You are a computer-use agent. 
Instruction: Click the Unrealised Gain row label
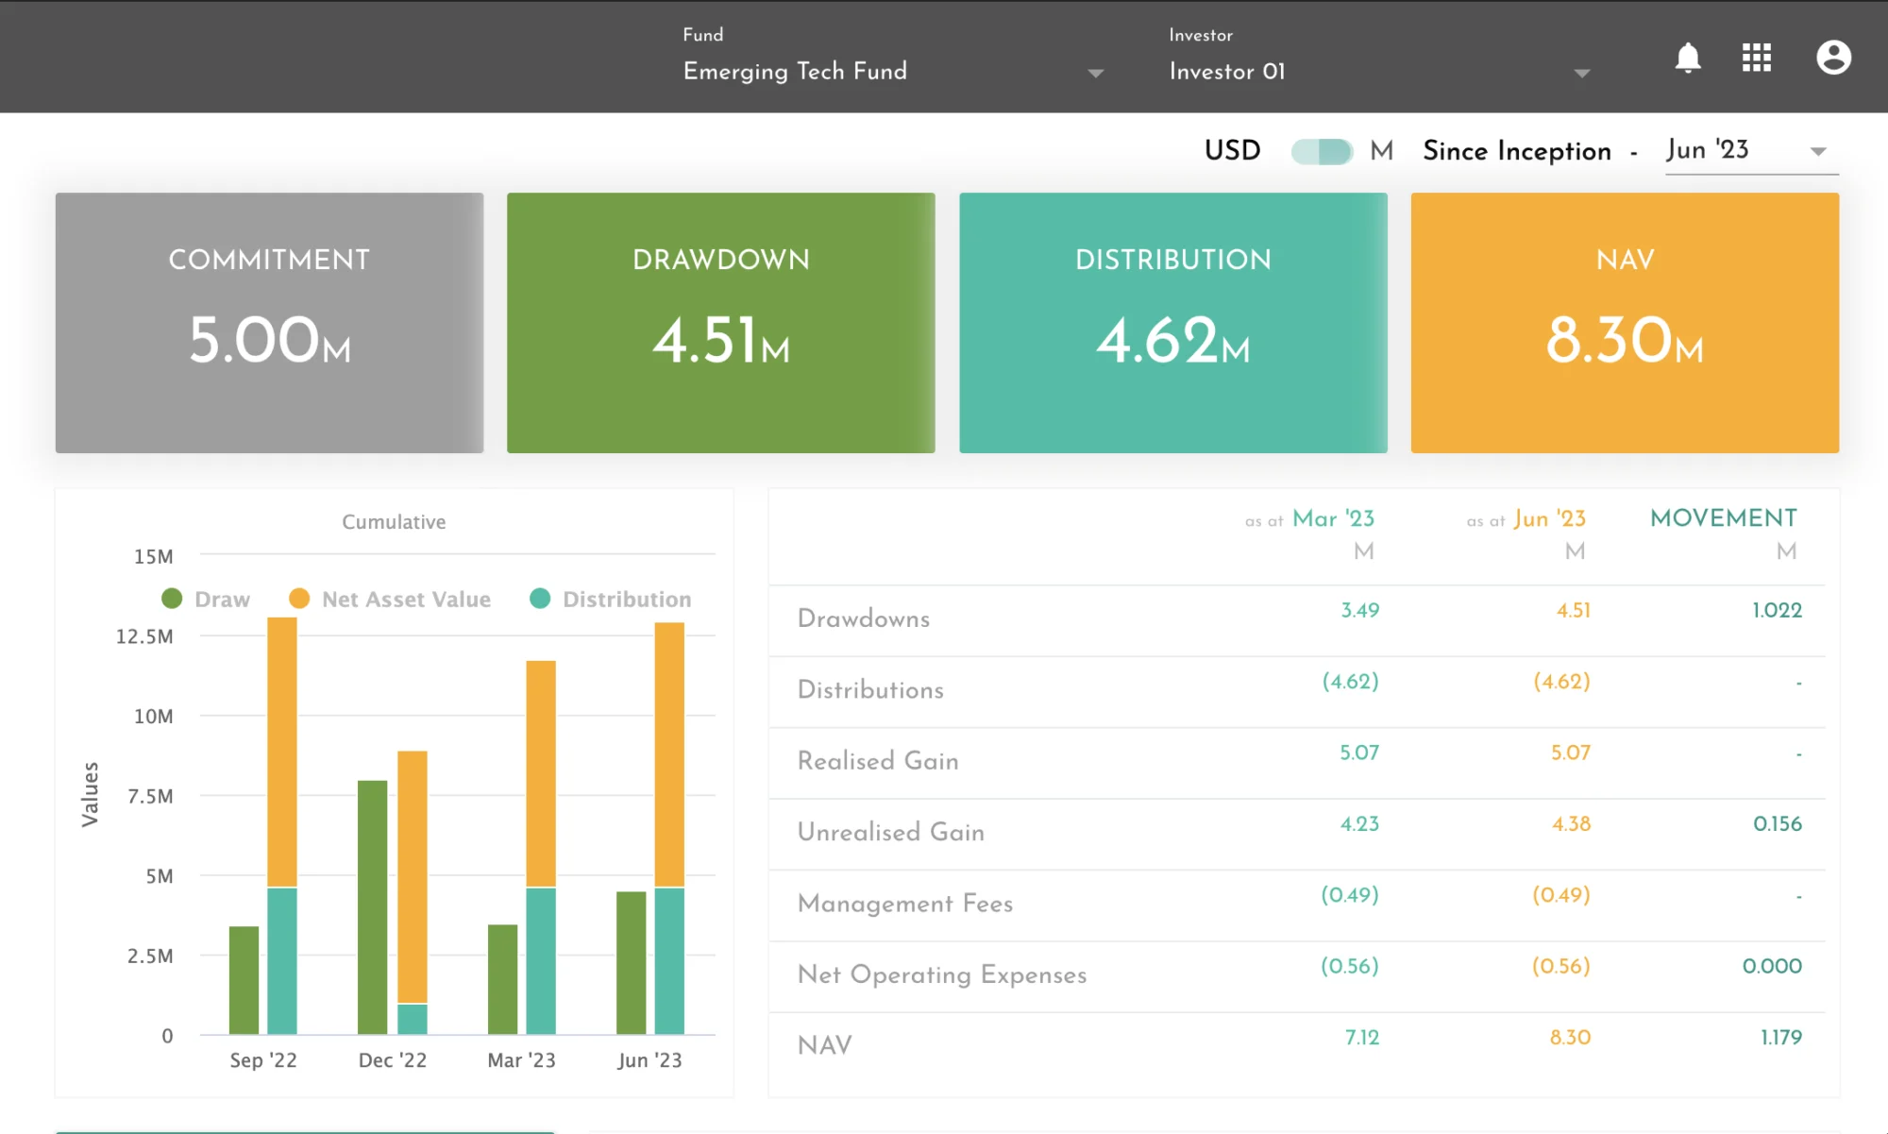coord(891,833)
